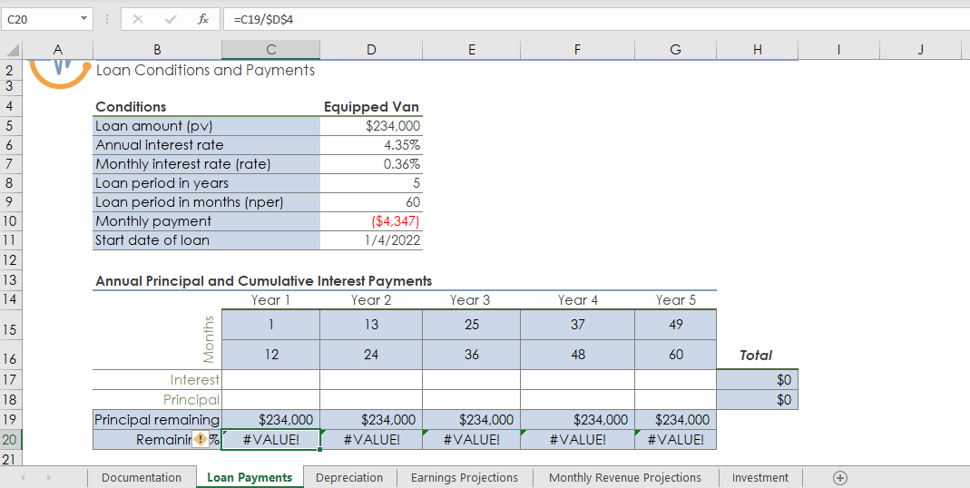This screenshot has height=488, width=970.
Task: Click the Select All corner triangle
Action: pyautogui.click(x=13, y=50)
